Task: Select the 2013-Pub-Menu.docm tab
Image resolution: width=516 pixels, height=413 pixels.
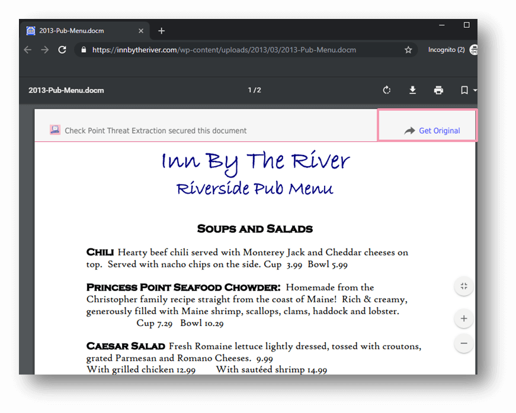Action: 85,31
